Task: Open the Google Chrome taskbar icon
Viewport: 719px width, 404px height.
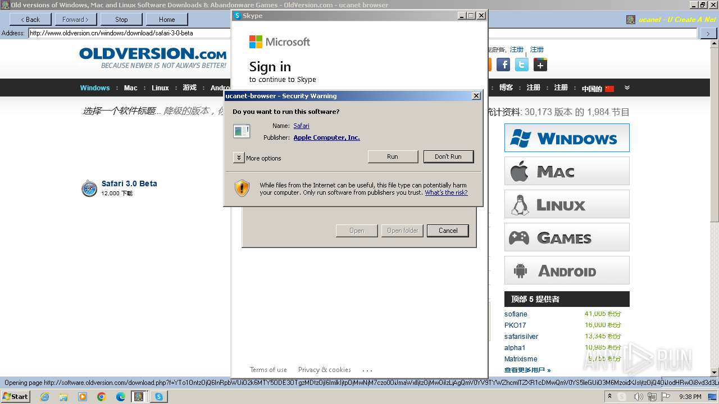Action: [102, 397]
